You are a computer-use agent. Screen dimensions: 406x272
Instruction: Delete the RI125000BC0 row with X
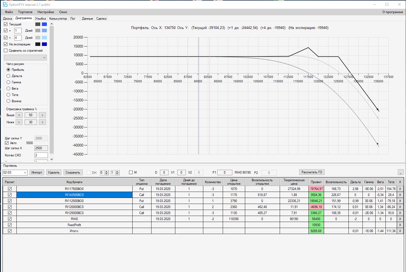[400, 213]
